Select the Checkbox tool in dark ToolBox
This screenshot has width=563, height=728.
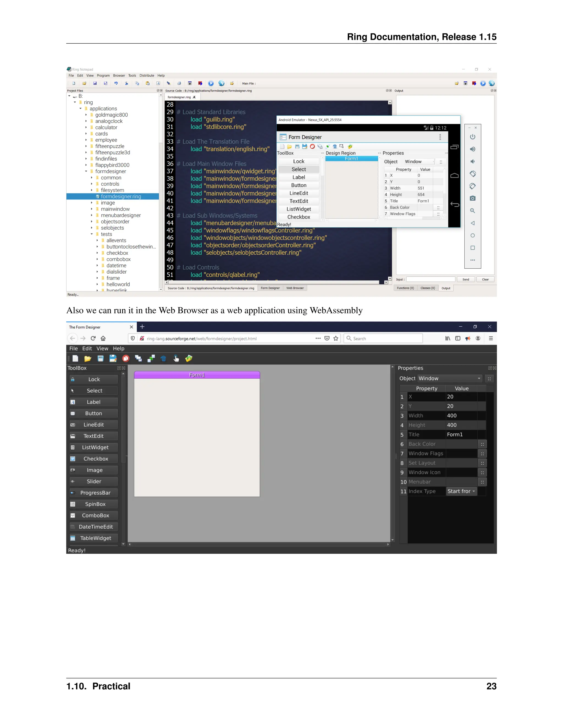pos(94,459)
